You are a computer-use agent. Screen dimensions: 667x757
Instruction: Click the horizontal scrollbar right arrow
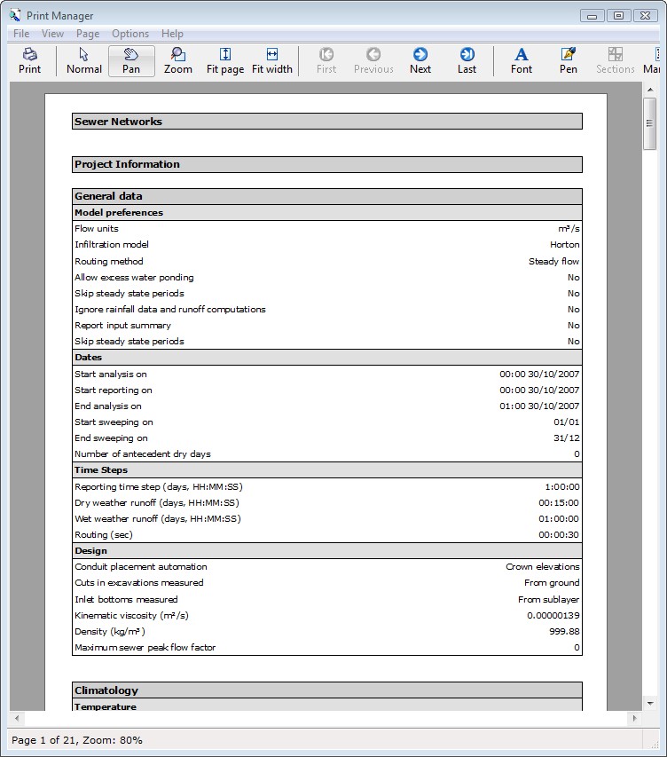tap(634, 718)
